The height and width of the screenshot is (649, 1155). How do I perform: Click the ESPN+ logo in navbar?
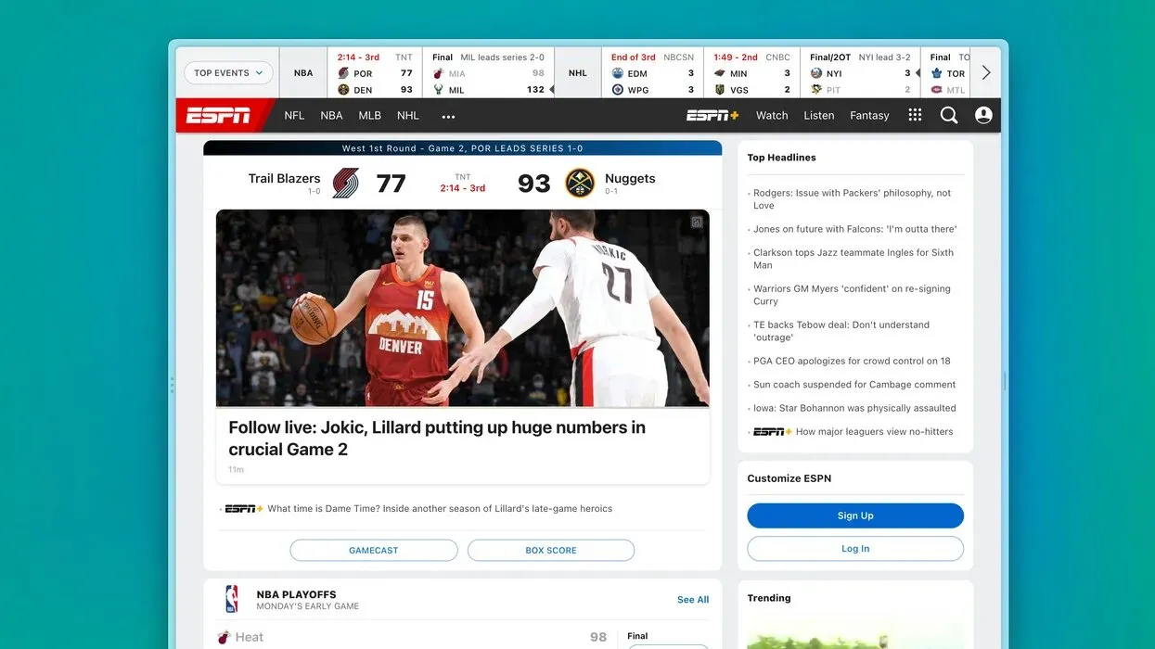(712, 116)
